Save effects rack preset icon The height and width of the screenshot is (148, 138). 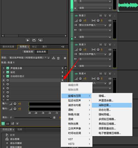[54, 58]
